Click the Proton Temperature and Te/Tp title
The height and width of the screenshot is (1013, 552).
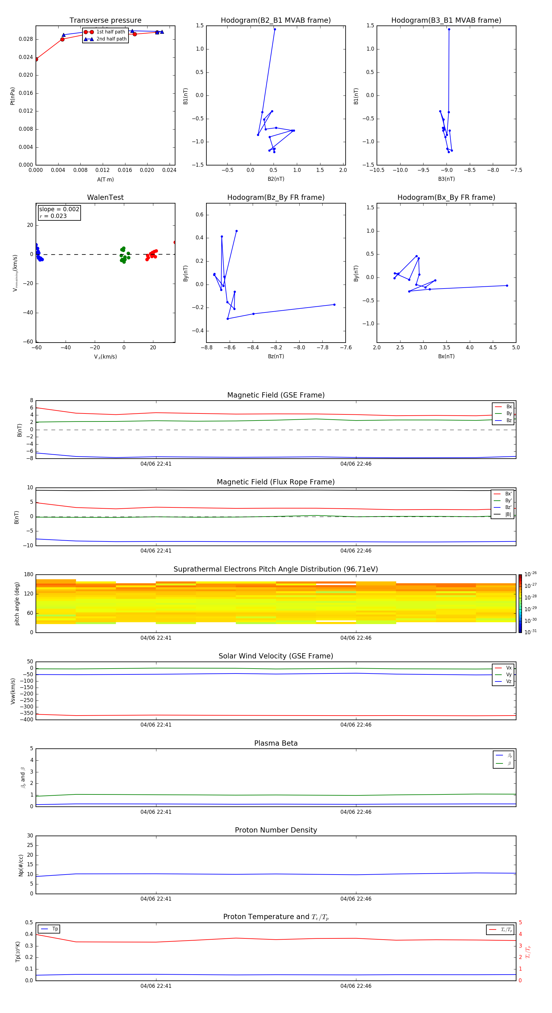(276, 917)
